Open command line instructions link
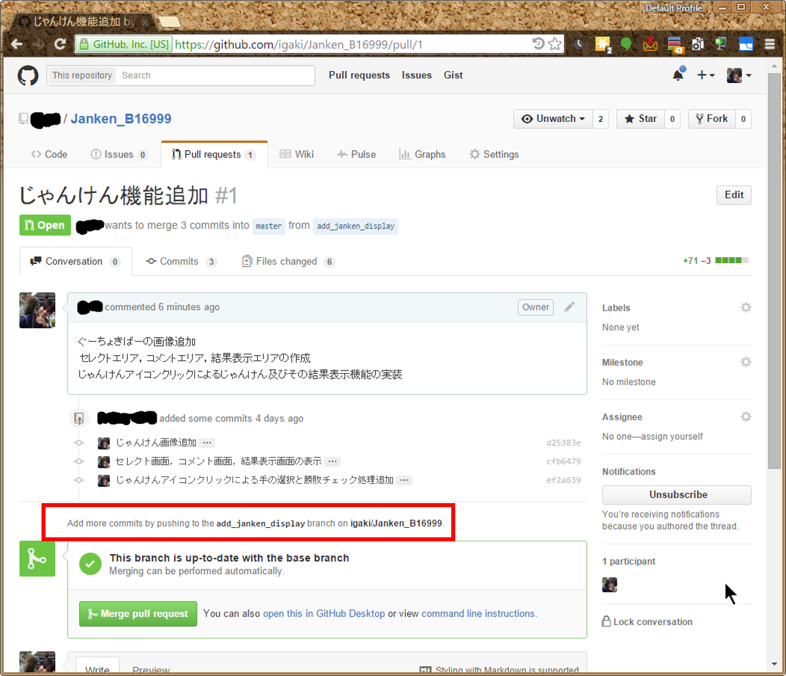 pyautogui.click(x=478, y=613)
